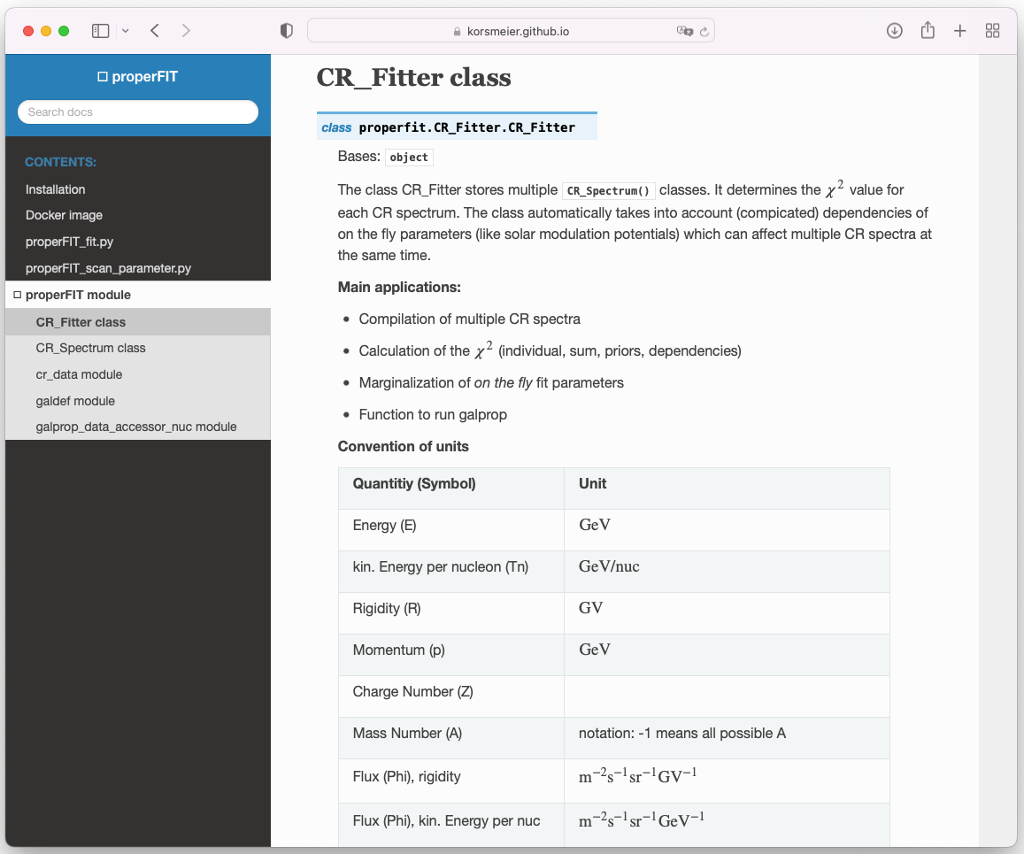
Task: Toggle the Safari sidebar
Action: pyautogui.click(x=101, y=31)
